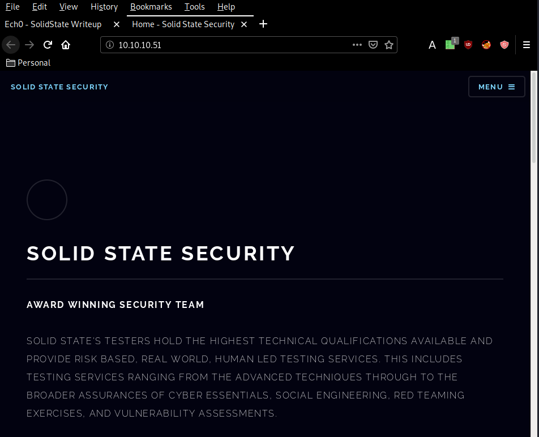This screenshot has width=539, height=437.
Task: Click the SOLID STATE SECURITY header link
Action: point(59,87)
